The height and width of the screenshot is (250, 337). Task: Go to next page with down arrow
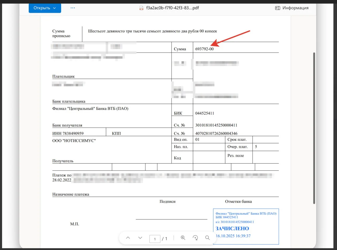pos(140,238)
